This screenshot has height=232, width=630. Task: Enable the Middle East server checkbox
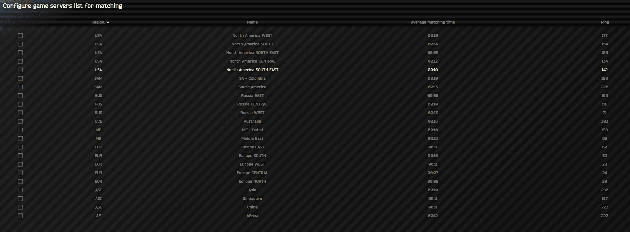[20, 138]
